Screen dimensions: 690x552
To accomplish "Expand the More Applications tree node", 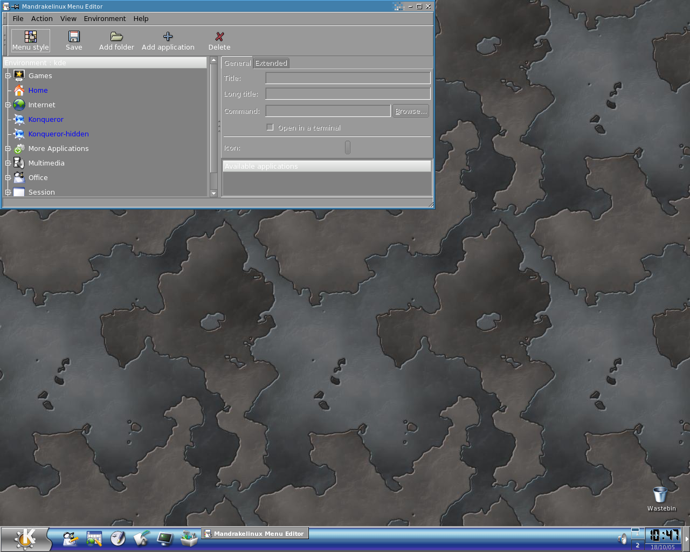I will [x=8, y=149].
